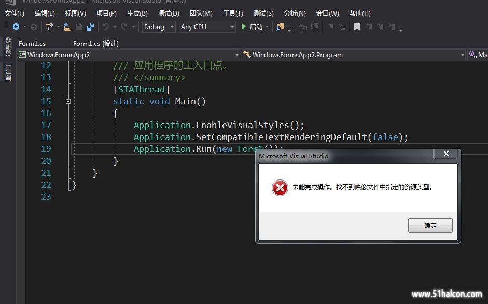Open the 视图(V) menu
Screen dimensions: 488x304
coord(75,13)
